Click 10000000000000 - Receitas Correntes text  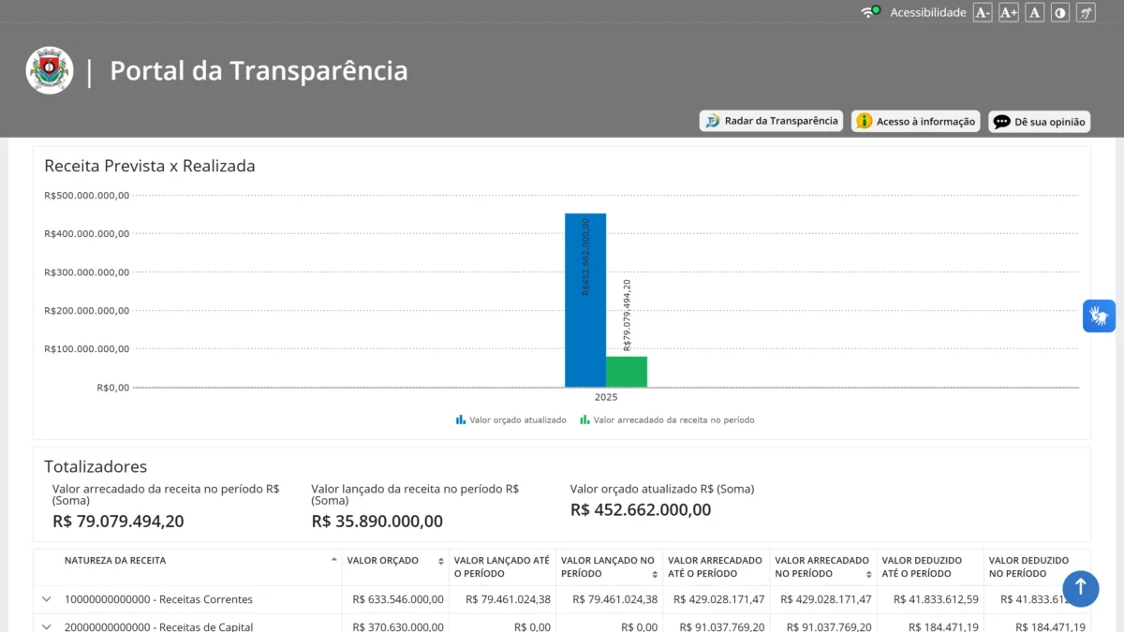[158, 599]
